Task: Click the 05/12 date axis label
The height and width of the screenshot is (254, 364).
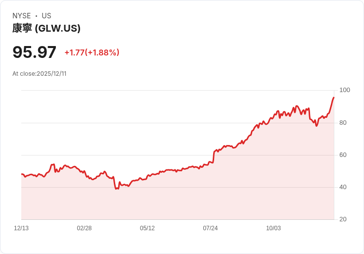Action: coord(147,228)
